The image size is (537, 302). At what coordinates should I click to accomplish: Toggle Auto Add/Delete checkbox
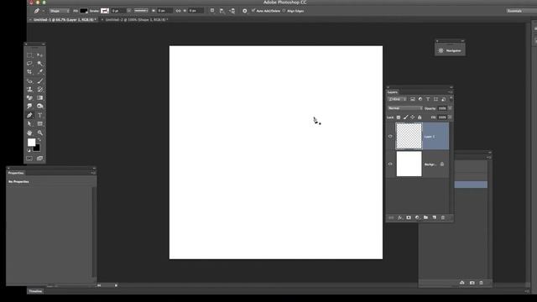tap(253, 11)
